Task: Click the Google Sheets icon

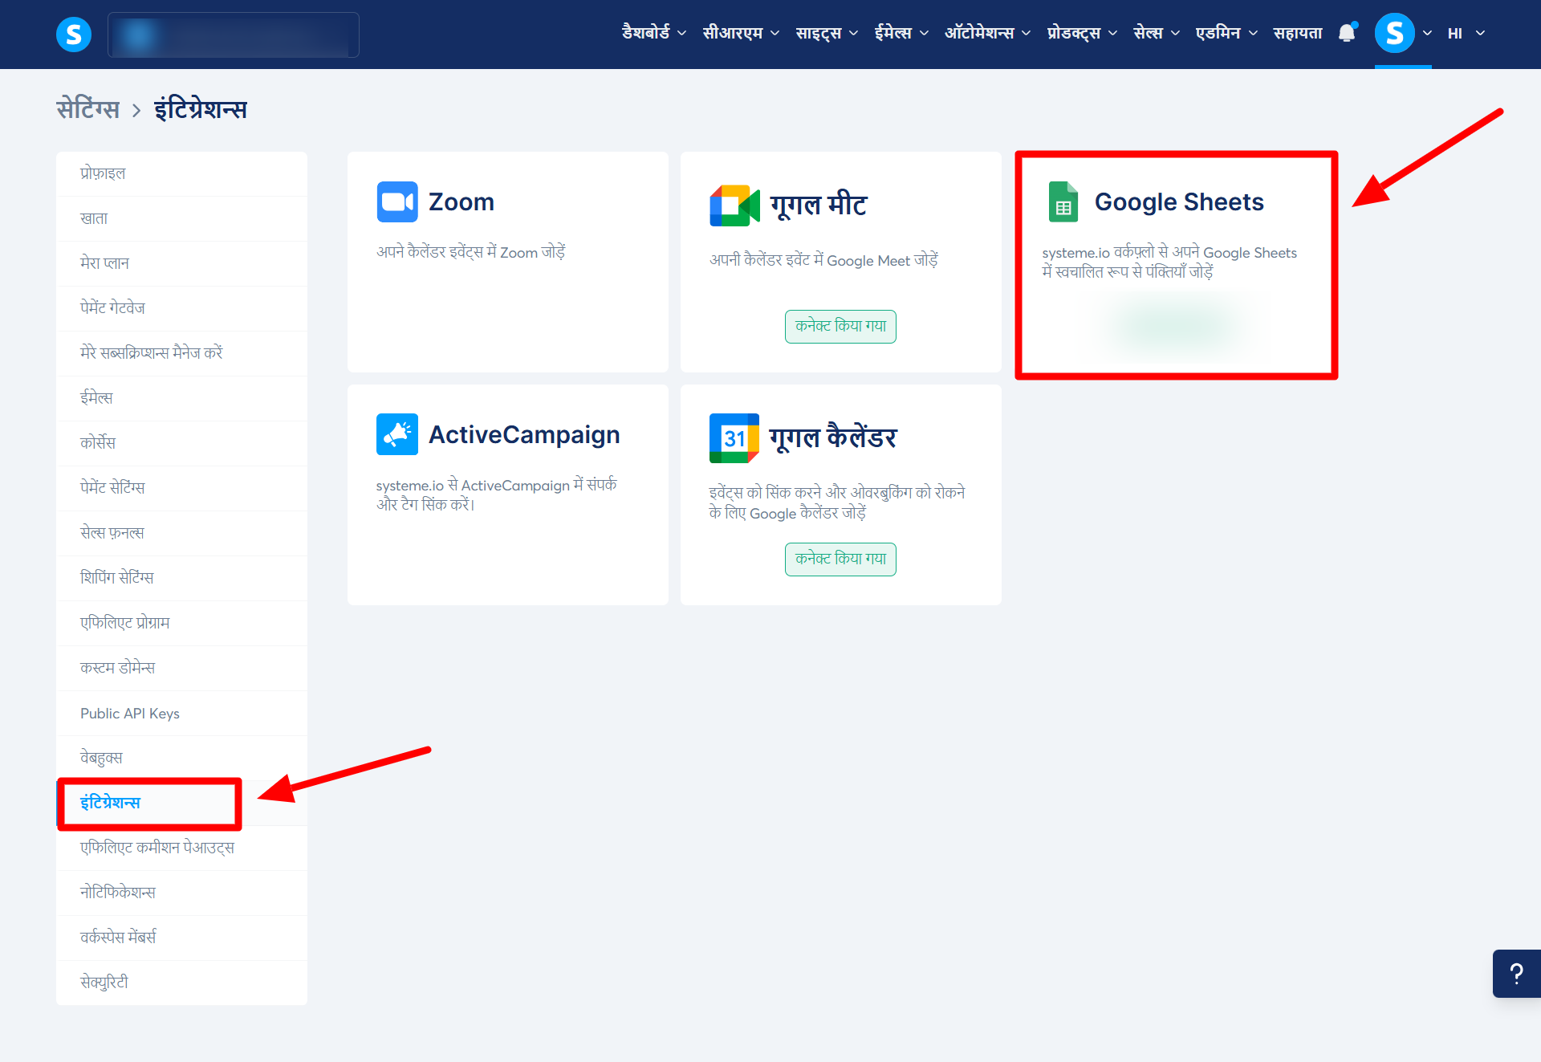Action: coord(1063,201)
